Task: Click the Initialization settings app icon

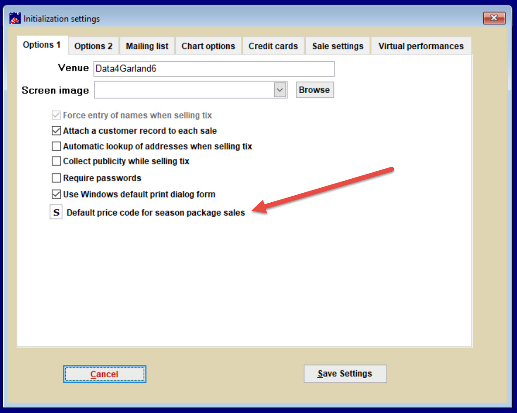Action: tap(15, 18)
